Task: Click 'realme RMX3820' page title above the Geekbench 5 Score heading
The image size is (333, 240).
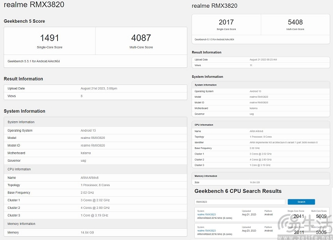Action: 34,4
